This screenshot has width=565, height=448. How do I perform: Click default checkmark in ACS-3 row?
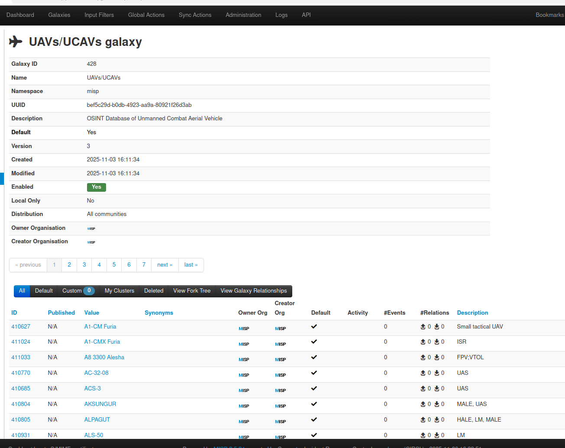tap(314, 388)
